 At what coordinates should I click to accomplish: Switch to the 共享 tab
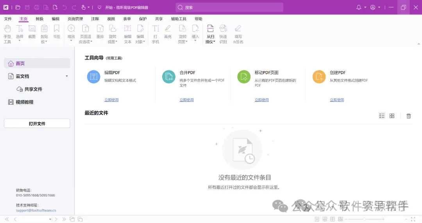coord(159,19)
